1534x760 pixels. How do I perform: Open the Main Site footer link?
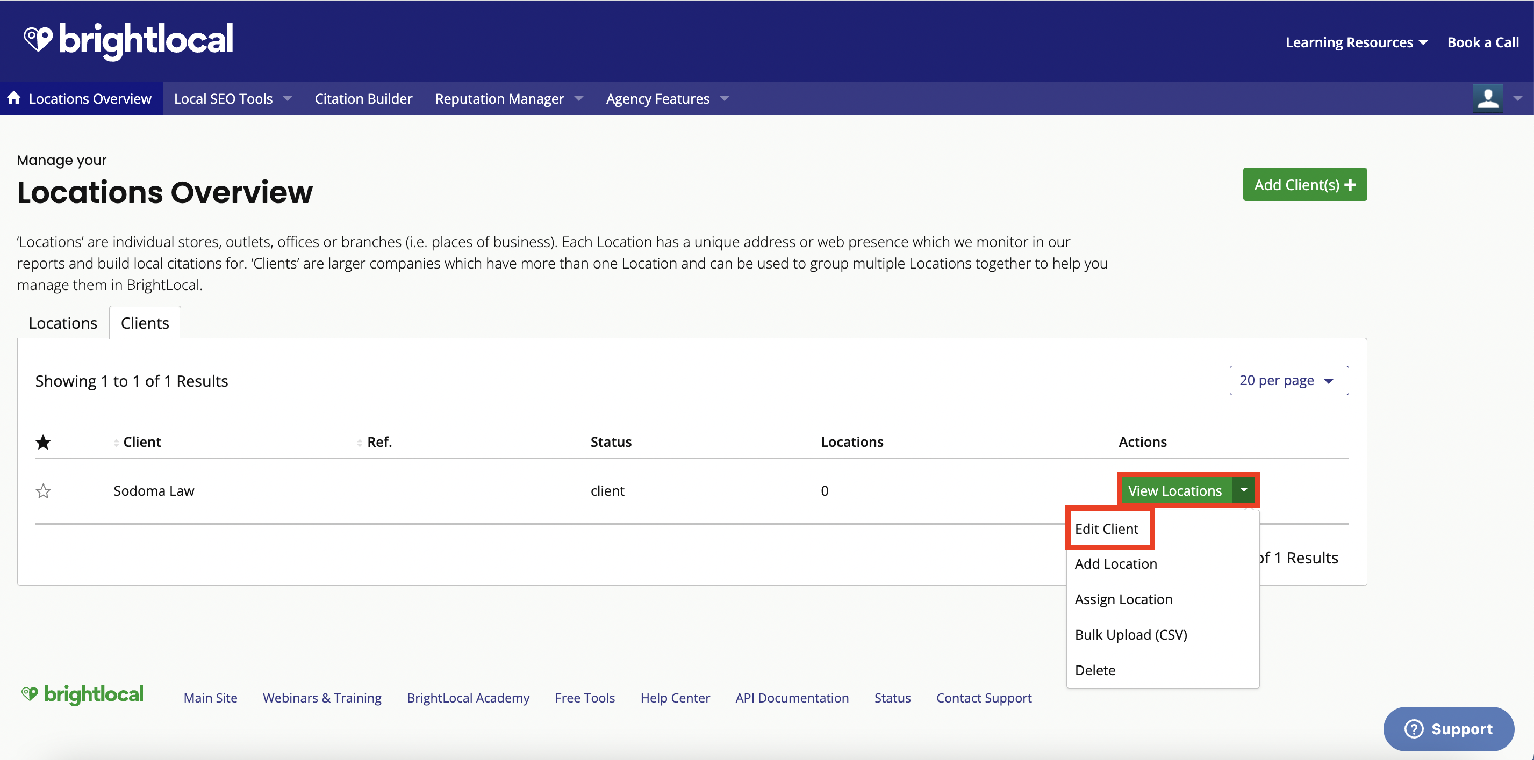210,698
